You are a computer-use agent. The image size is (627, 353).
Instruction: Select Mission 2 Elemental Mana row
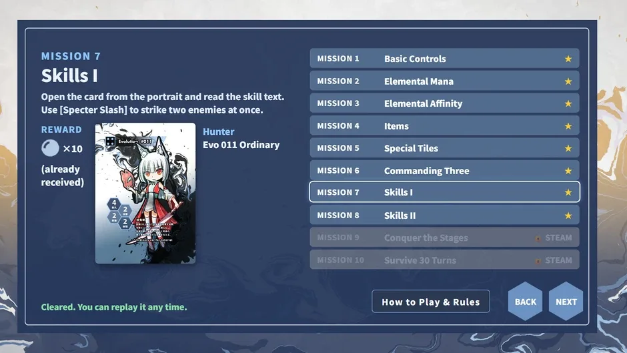(x=444, y=81)
